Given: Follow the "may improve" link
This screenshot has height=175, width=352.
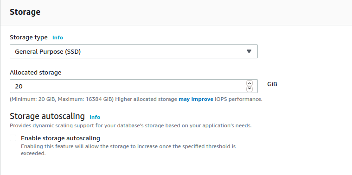Looking at the screenshot, I should click(196, 99).
